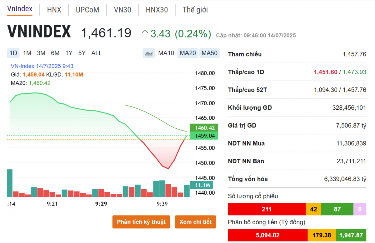The image size is (375, 243).
Task: Select the 6M time range
Action: [55, 53]
